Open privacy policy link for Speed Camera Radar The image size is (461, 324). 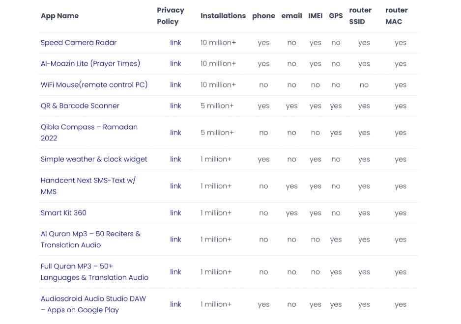point(175,43)
